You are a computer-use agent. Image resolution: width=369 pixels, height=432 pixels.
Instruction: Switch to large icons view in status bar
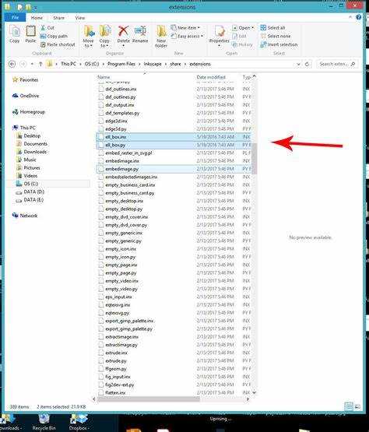pyautogui.click(x=357, y=406)
